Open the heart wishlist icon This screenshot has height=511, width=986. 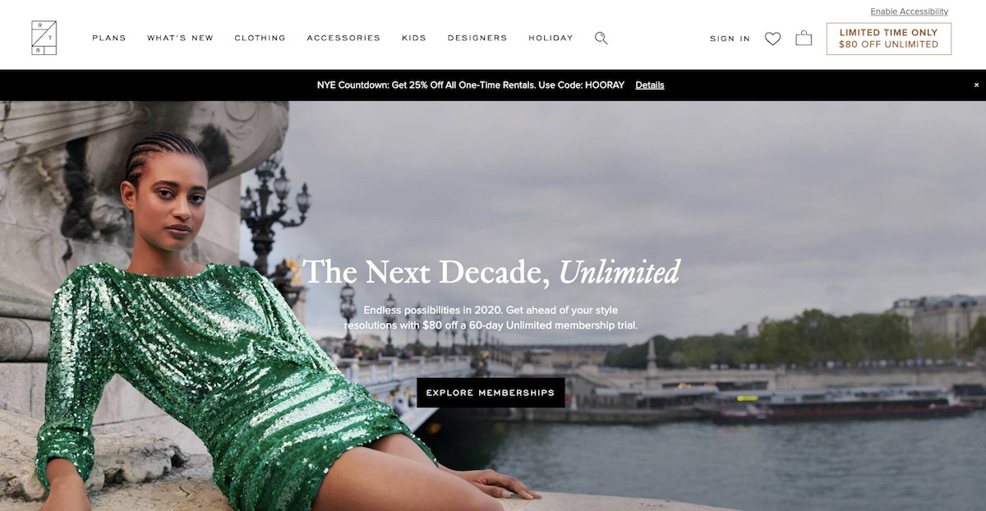(772, 39)
